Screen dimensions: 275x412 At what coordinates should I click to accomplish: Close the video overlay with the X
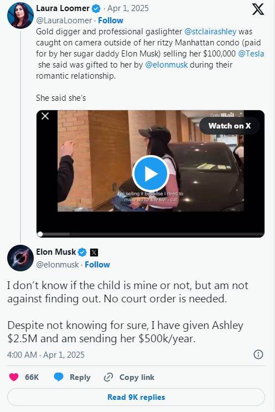pyautogui.click(x=45, y=116)
